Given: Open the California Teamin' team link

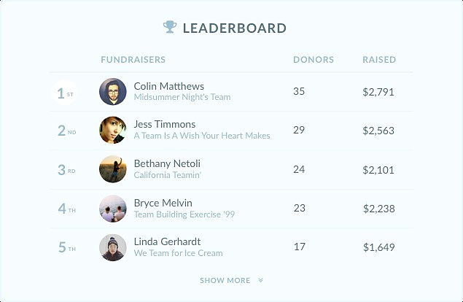Looking at the screenshot, I should click(x=168, y=175).
